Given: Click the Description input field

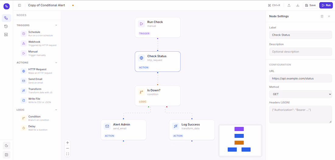Looking at the screenshot, I should (x=301, y=52).
